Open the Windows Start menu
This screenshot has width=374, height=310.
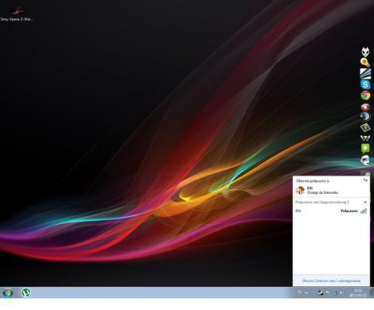[7, 293]
